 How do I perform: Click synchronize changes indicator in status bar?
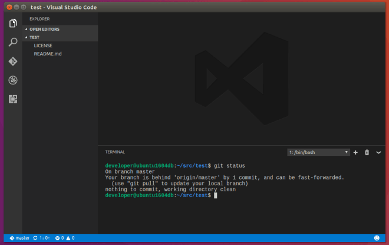41,238
